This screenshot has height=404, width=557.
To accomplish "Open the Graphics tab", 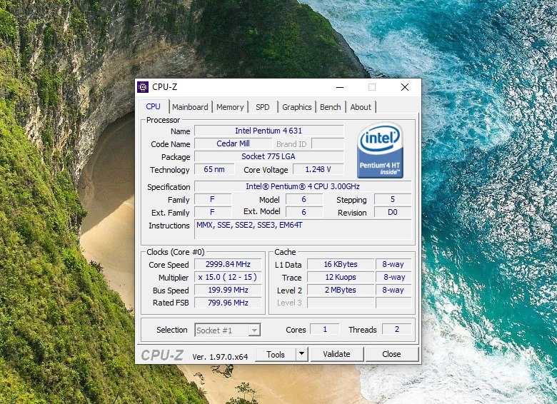I will click(296, 107).
